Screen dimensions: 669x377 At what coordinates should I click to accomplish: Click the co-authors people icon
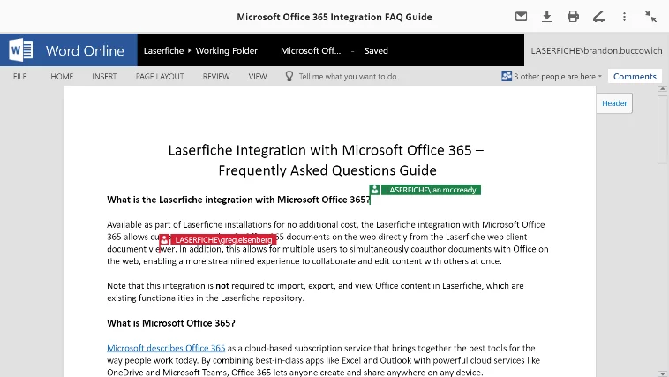(x=507, y=76)
